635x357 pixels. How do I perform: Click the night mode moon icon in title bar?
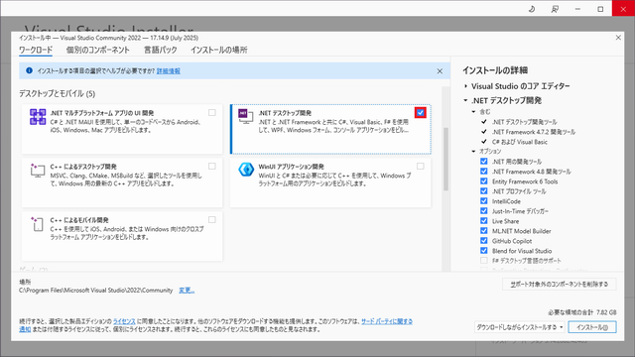532,9
